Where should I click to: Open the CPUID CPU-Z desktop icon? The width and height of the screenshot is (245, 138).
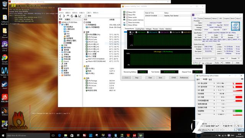pos(5,46)
